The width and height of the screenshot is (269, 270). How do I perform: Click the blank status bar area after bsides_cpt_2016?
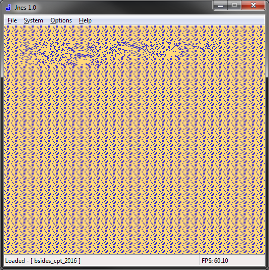pyautogui.click(x=139, y=260)
